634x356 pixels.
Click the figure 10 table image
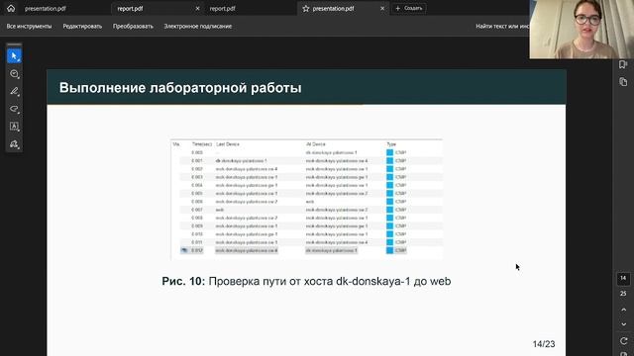tap(306, 199)
